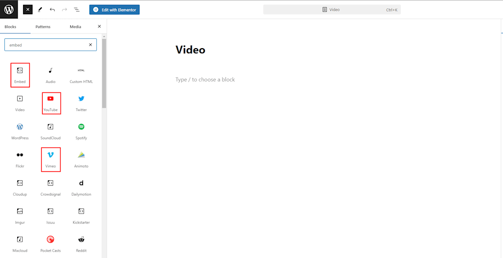The image size is (503, 258).
Task: Insert the WordPress embed block
Action: pyautogui.click(x=20, y=132)
